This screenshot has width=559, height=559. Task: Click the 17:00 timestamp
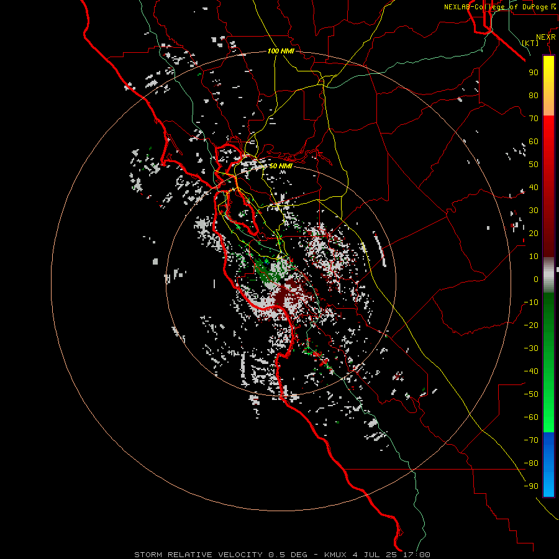pyautogui.click(x=416, y=555)
